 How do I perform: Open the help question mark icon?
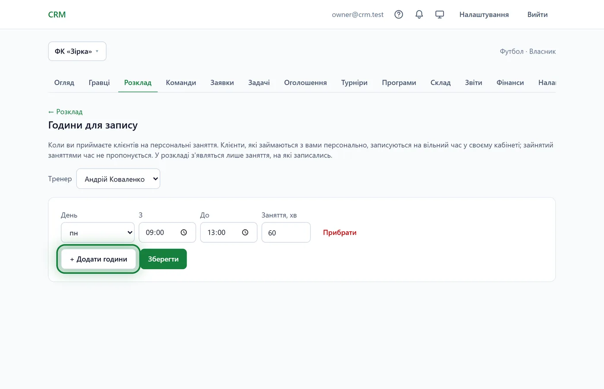click(399, 15)
